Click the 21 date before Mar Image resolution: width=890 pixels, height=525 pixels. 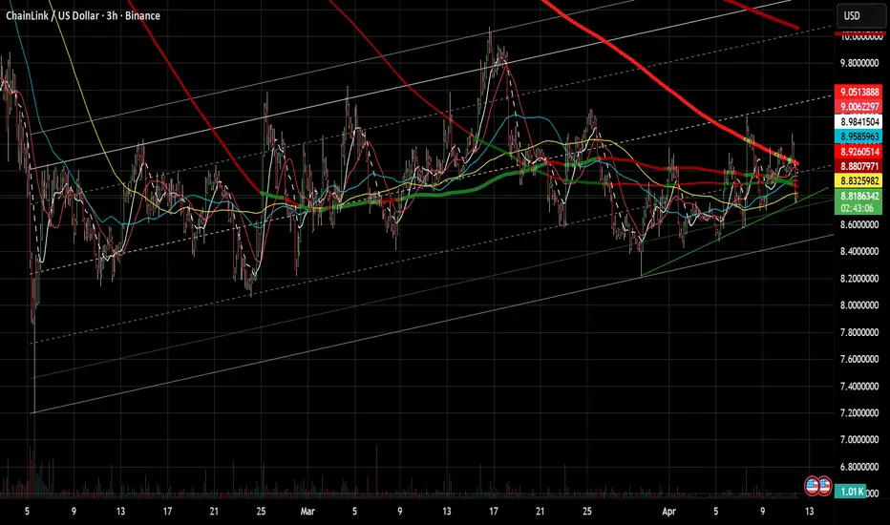point(214,512)
